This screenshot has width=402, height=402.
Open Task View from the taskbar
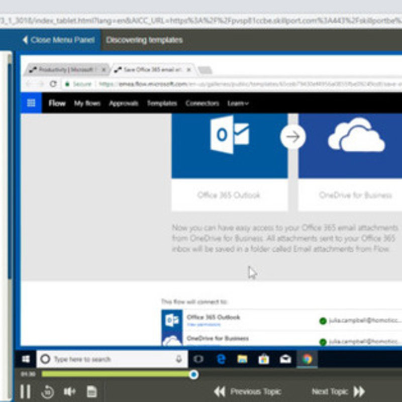click(x=198, y=359)
